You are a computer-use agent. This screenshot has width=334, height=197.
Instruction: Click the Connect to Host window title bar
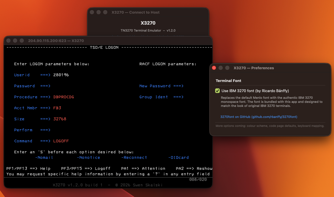tap(148, 12)
